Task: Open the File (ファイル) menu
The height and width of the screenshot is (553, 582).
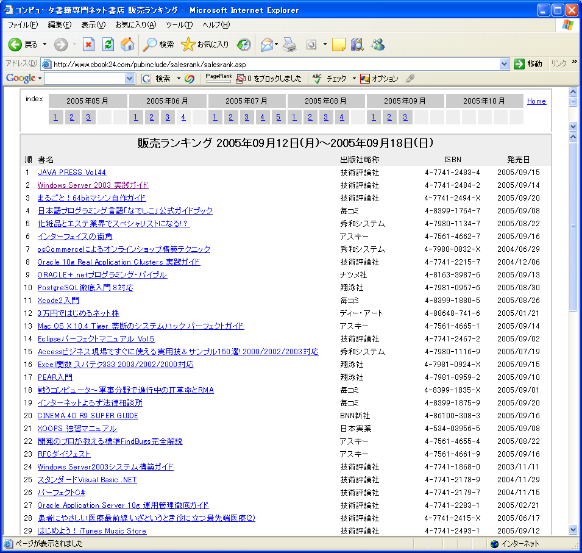Action: tap(23, 25)
